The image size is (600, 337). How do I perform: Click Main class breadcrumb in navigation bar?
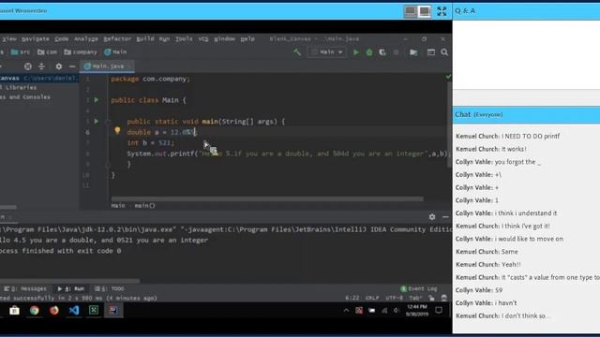tap(115, 52)
